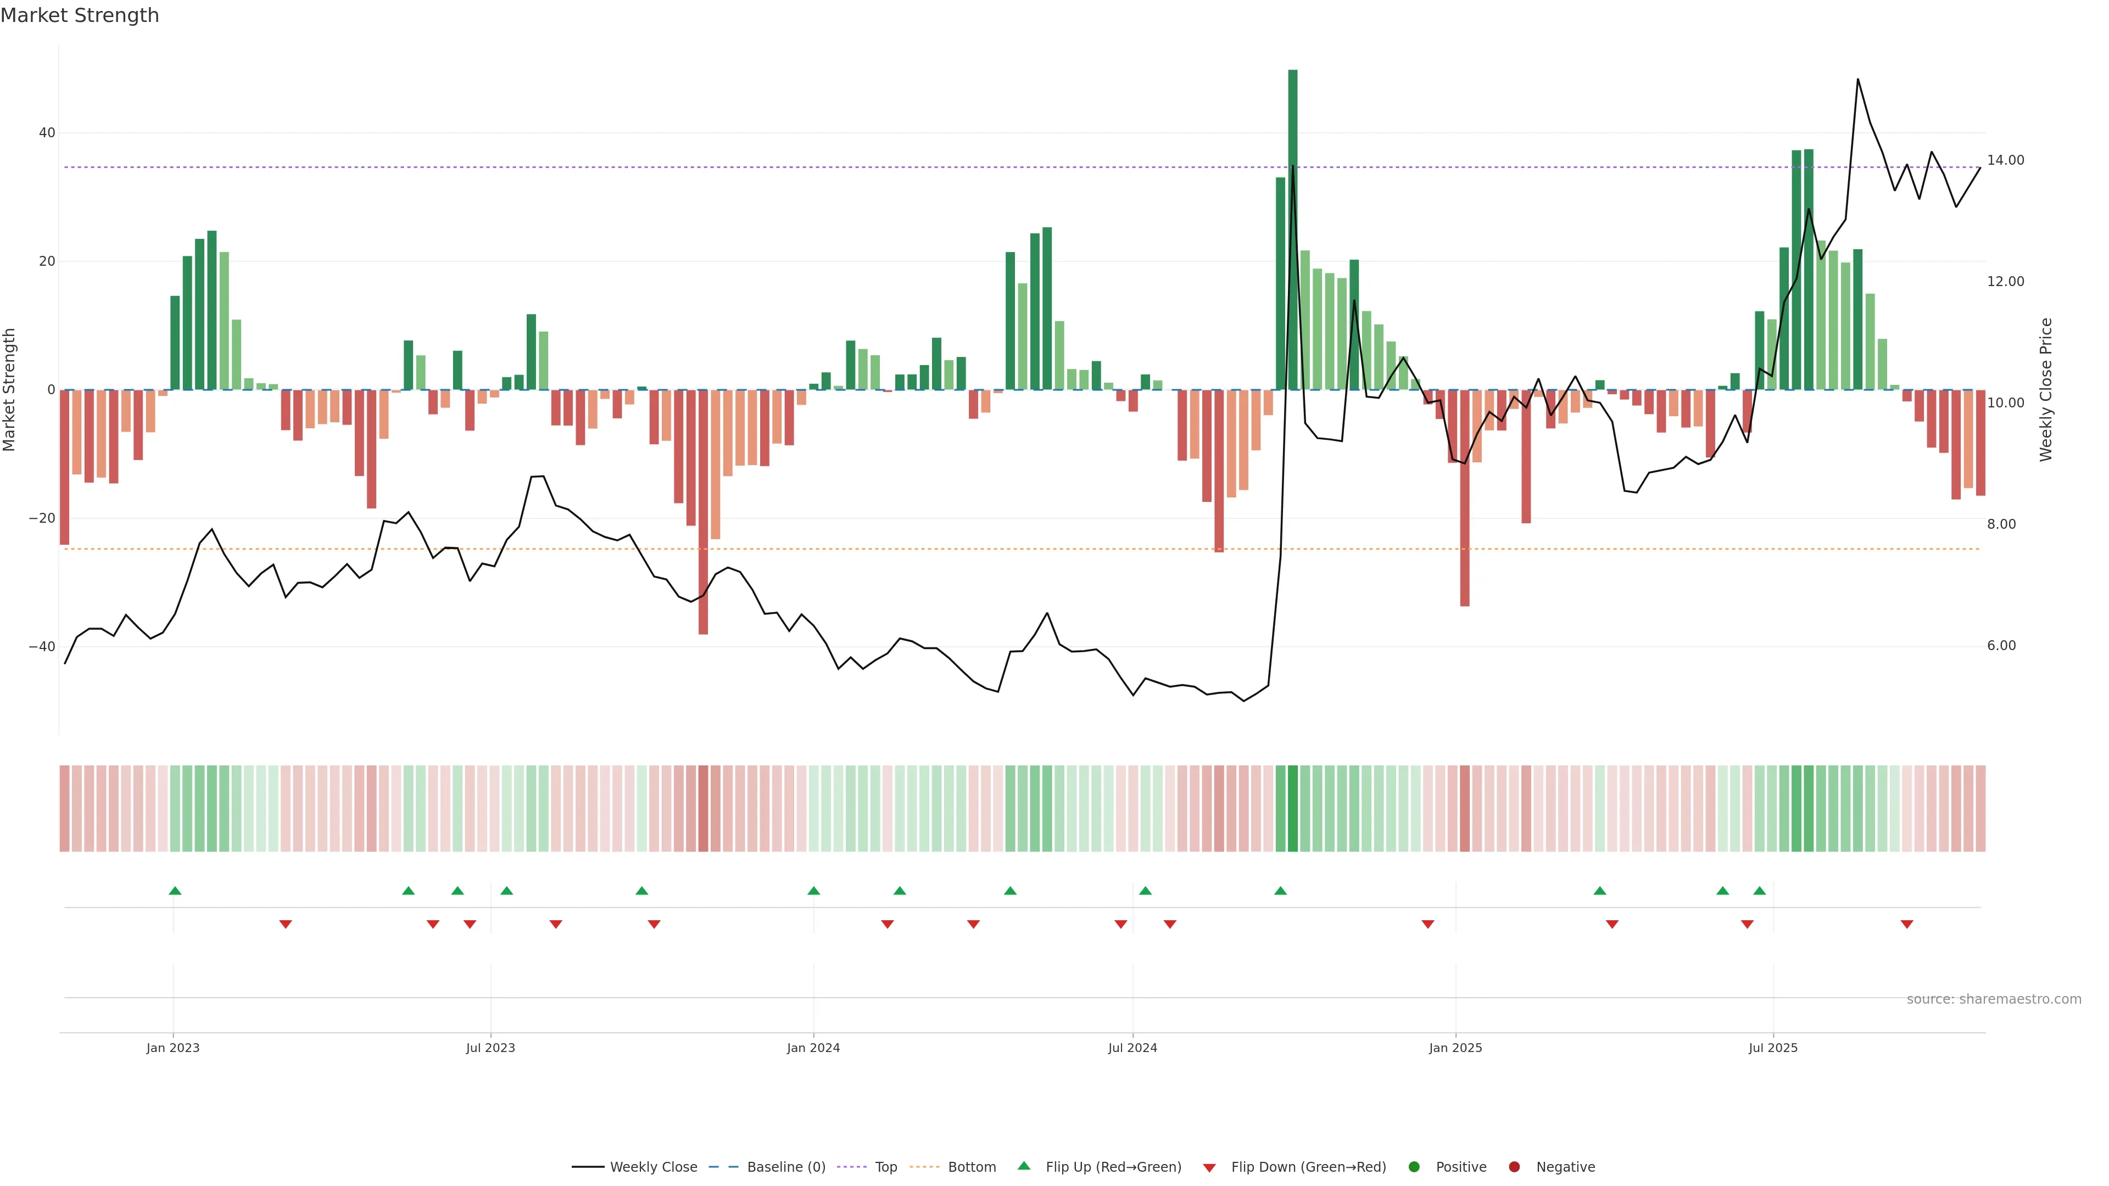The image size is (2109, 1186).
Task: Click the Jan 2024 x-axis label
Action: [x=813, y=1048]
